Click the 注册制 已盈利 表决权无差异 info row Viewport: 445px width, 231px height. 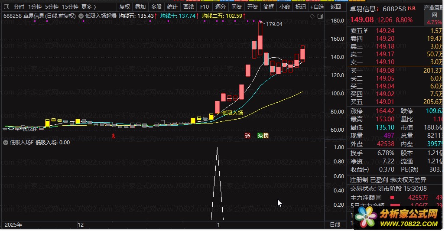pos(388,180)
